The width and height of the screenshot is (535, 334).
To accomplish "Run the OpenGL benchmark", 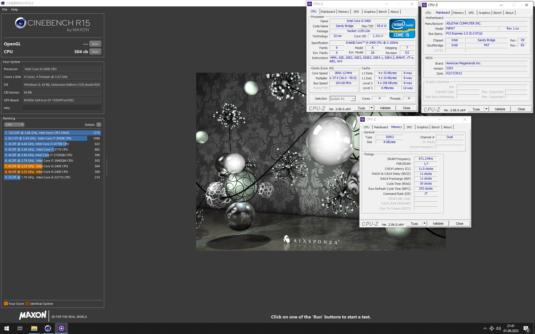I will 95,44.
